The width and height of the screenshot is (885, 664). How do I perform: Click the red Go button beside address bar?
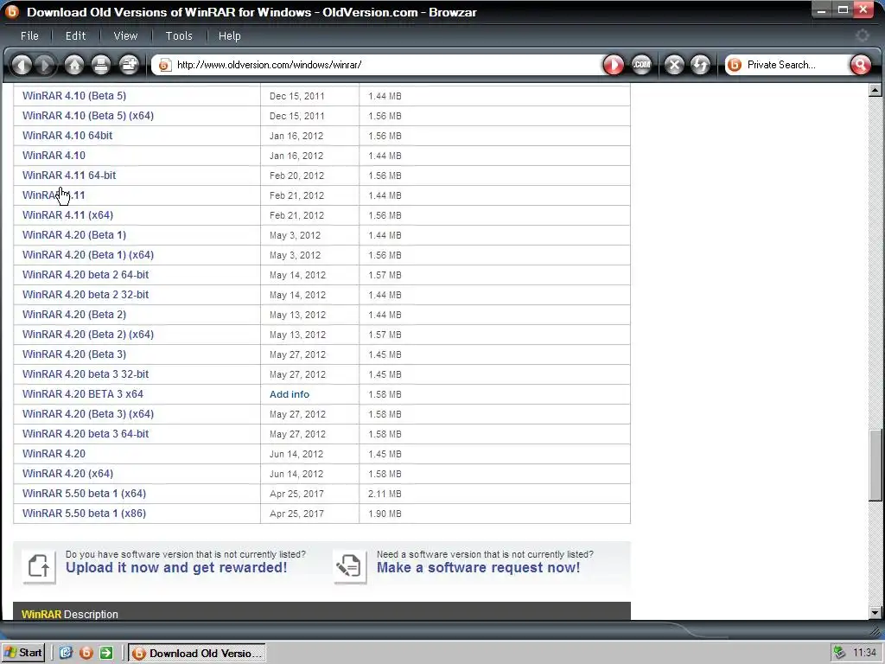coord(614,65)
